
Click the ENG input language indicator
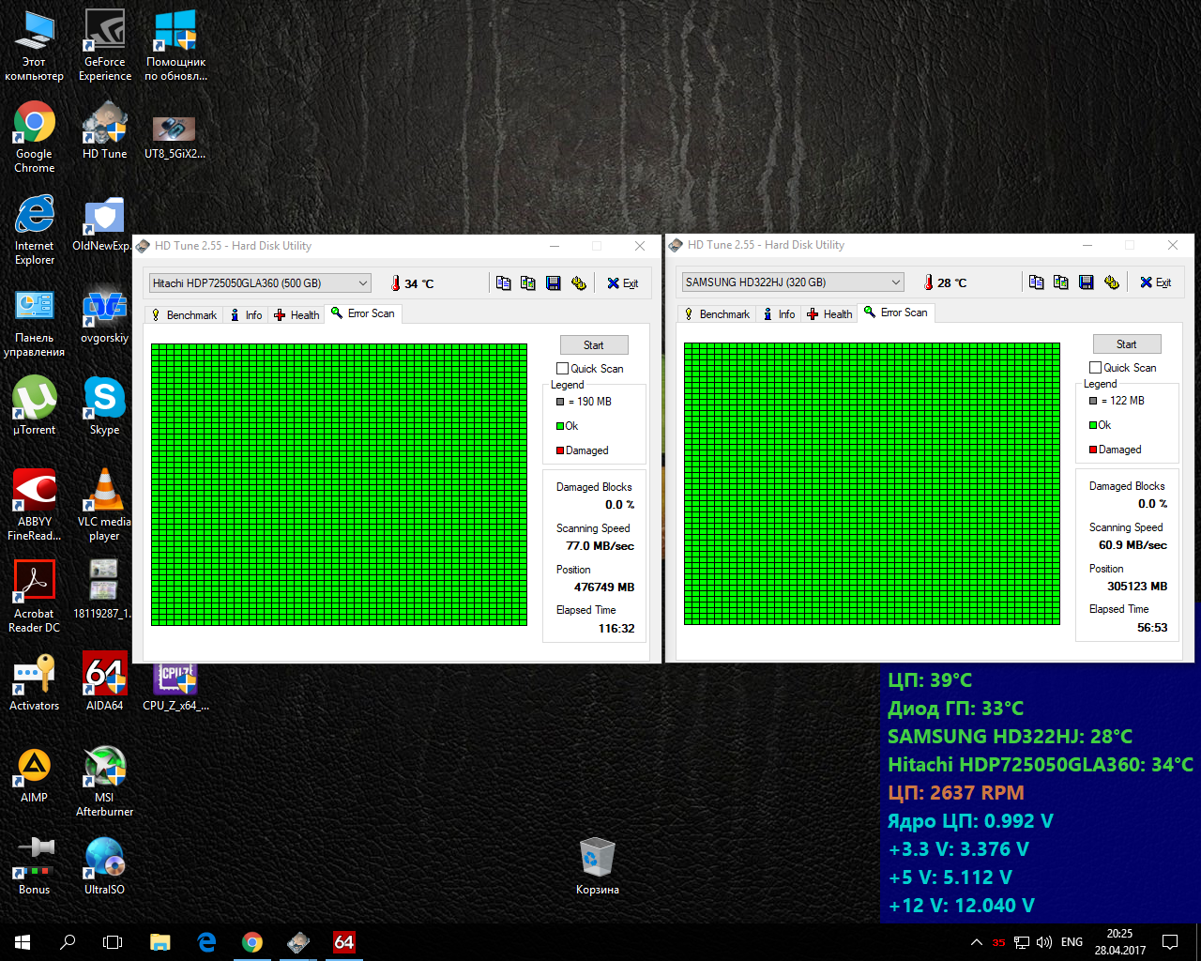coord(1072,942)
